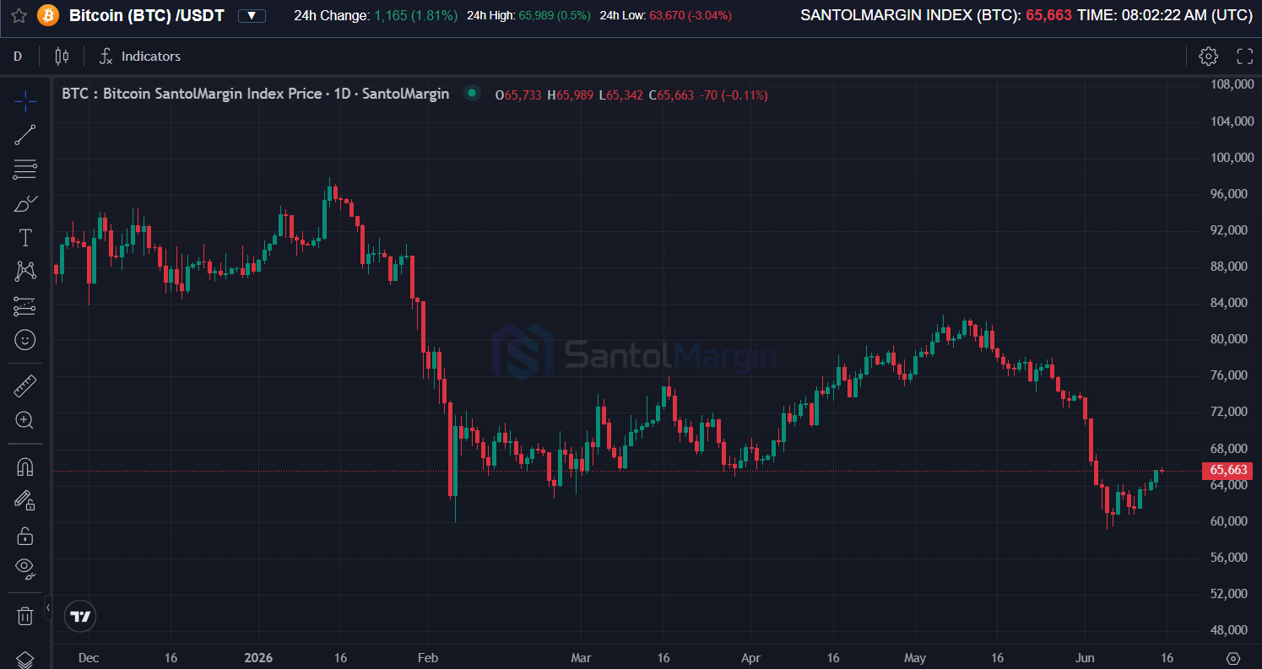Viewport: 1262px width, 669px height.
Task: Open the candlestick chart style selector
Action: (61, 57)
